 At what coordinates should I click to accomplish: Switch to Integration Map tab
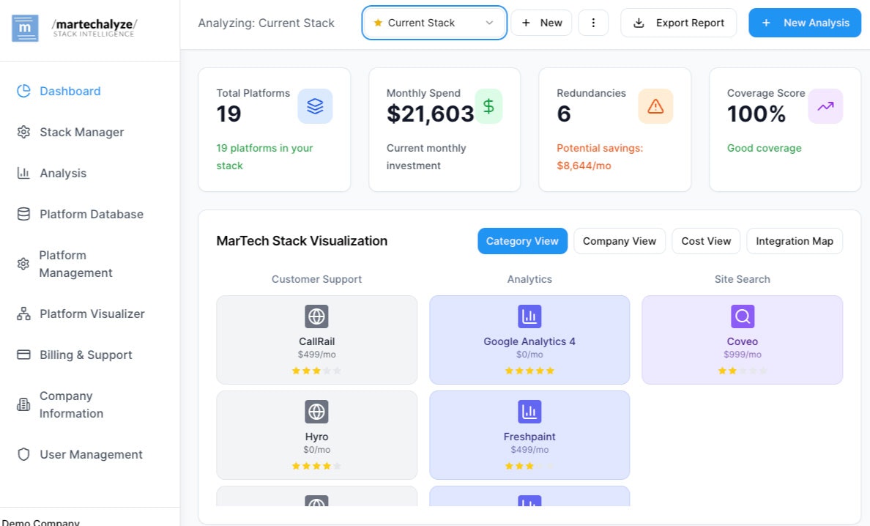pyautogui.click(x=795, y=241)
